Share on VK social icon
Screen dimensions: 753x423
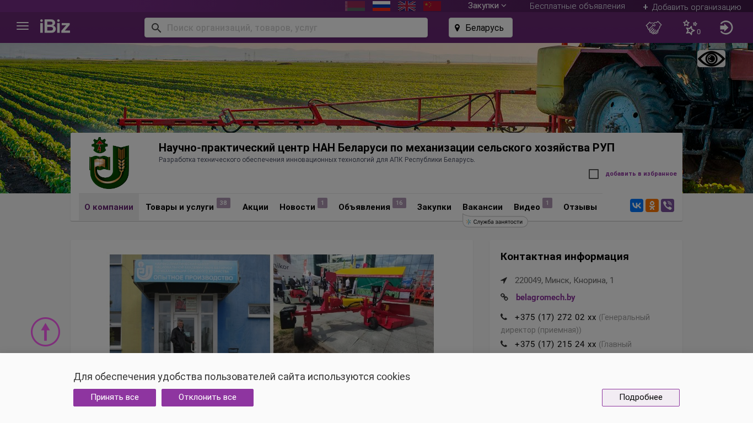point(637,205)
